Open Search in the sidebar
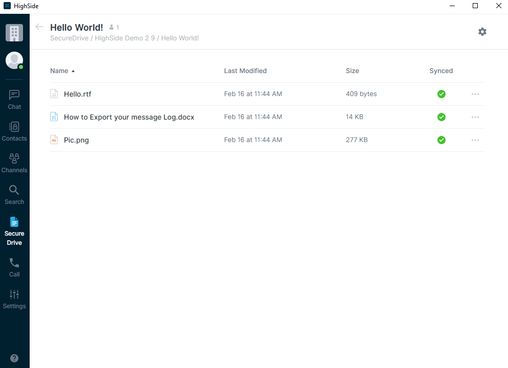Viewport: 508px width, 368px height. point(14,195)
